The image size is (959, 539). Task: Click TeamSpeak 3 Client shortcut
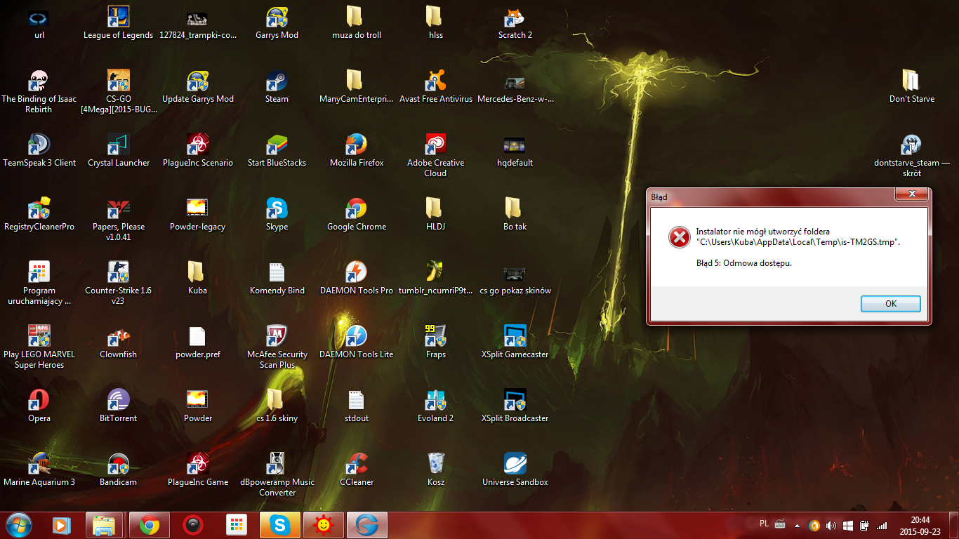39,150
